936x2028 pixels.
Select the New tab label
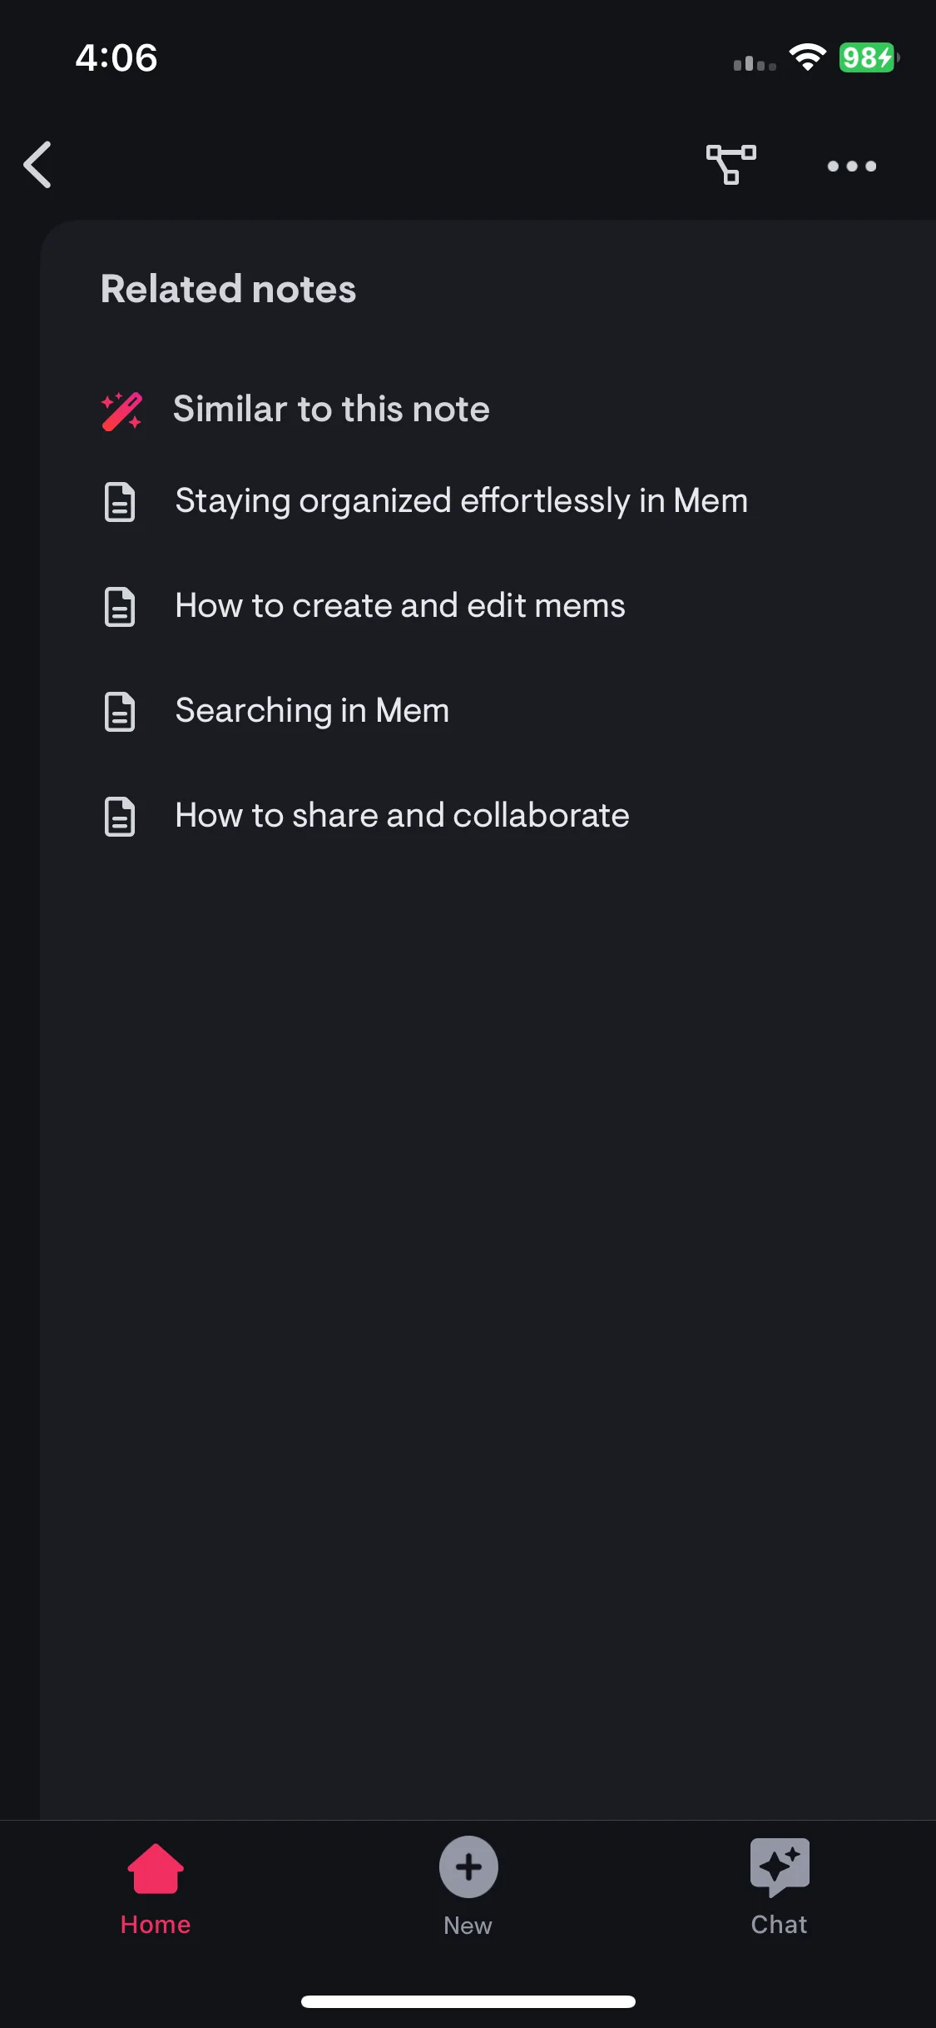click(x=468, y=1926)
